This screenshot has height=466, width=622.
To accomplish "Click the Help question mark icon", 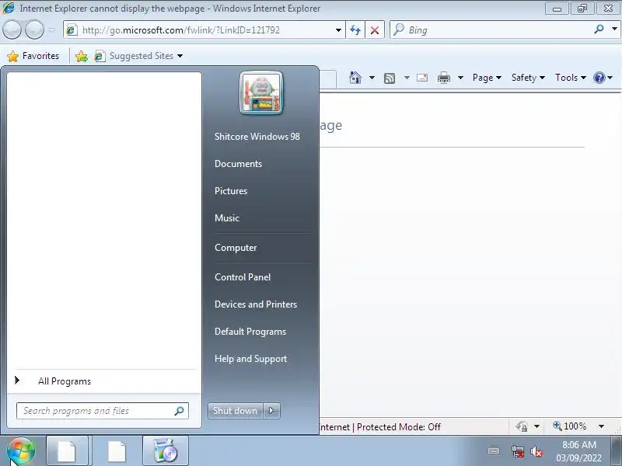I will tap(599, 78).
